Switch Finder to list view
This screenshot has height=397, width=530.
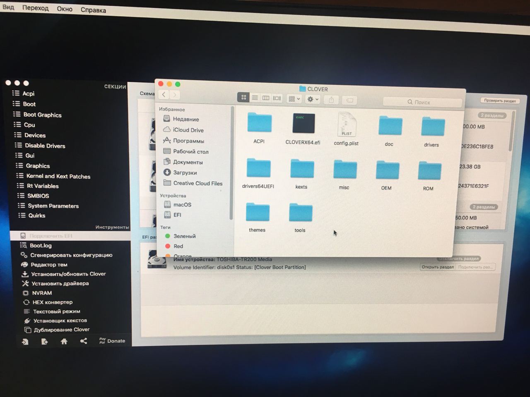[255, 98]
